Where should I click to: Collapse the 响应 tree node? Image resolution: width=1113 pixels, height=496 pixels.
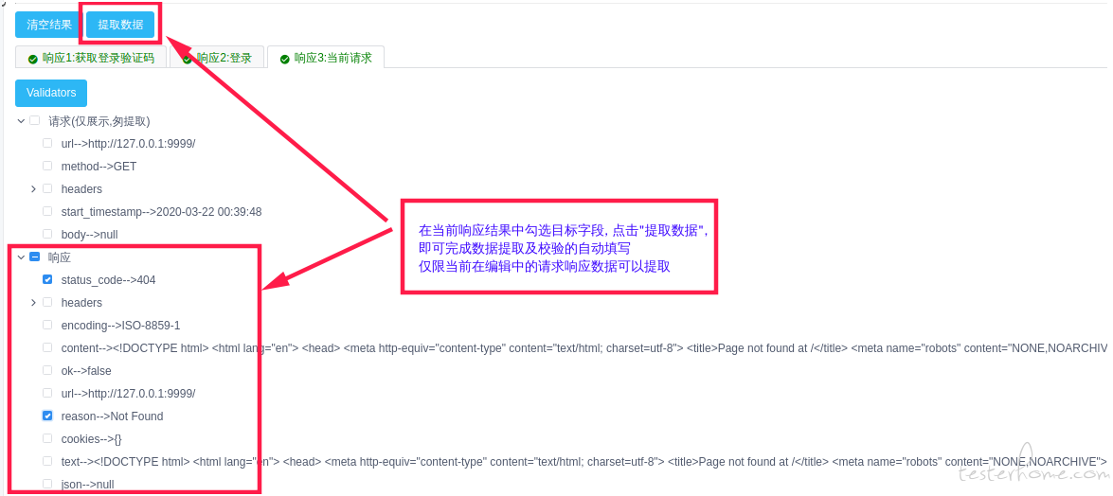tap(20, 257)
